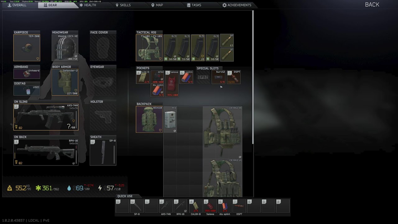Image resolution: width=398 pixels, height=224 pixels.
Task: Click the SP-8 quick use slot
Action: coord(137,206)
